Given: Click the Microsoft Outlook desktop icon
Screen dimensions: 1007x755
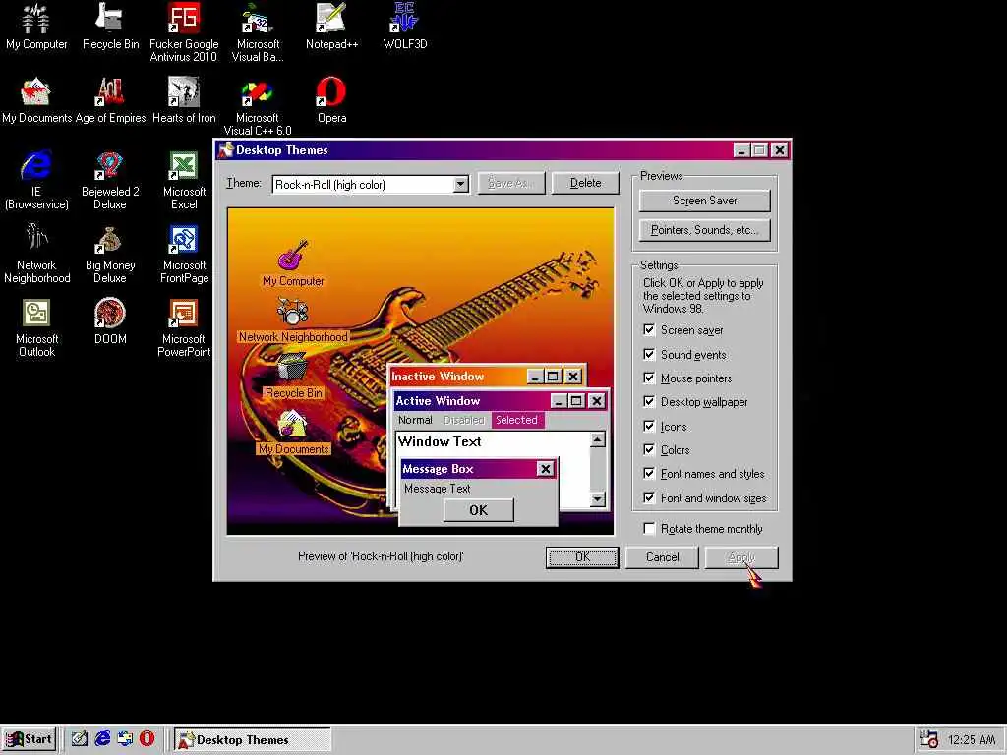Looking at the screenshot, I should [36, 327].
